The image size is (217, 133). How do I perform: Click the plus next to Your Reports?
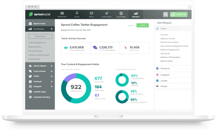[x=52, y=29]
